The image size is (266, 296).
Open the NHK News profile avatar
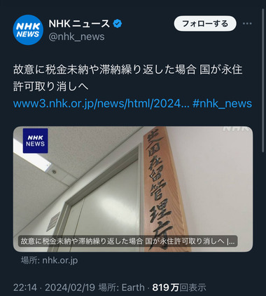coord(28,29)
